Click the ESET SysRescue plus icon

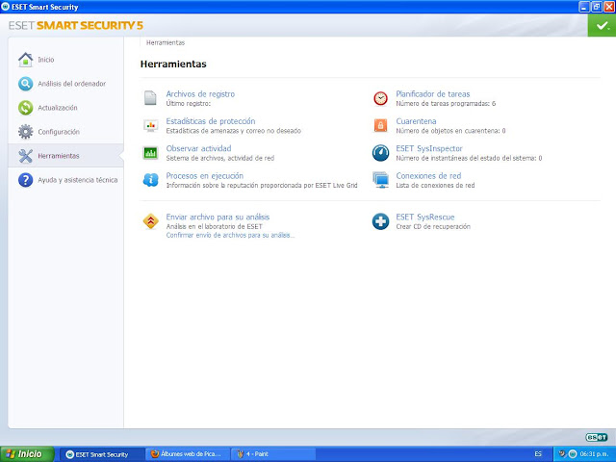click(x=380, y=221)
